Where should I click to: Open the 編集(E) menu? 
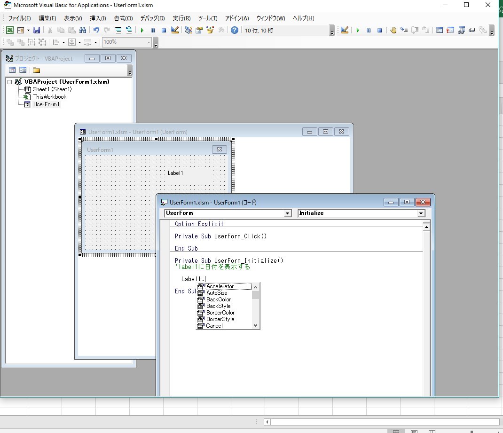[47, 18]
